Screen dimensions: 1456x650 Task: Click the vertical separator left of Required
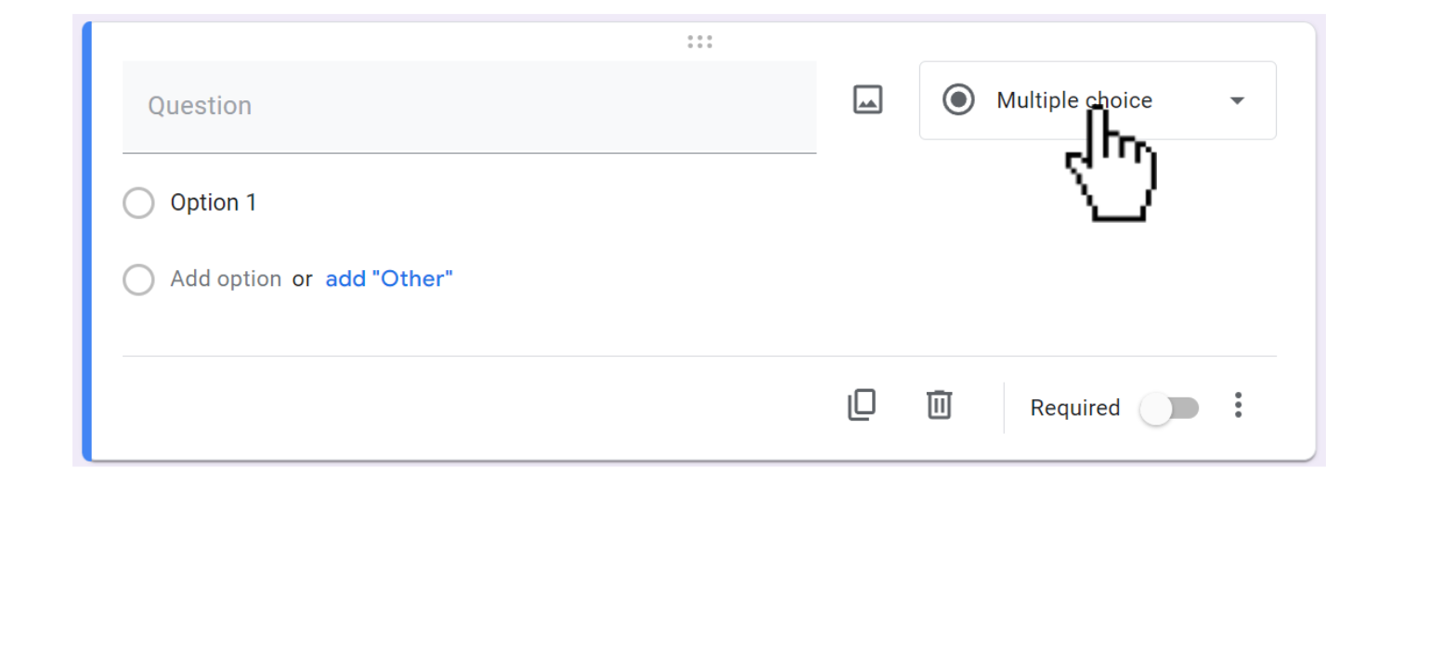point(1004,408)
